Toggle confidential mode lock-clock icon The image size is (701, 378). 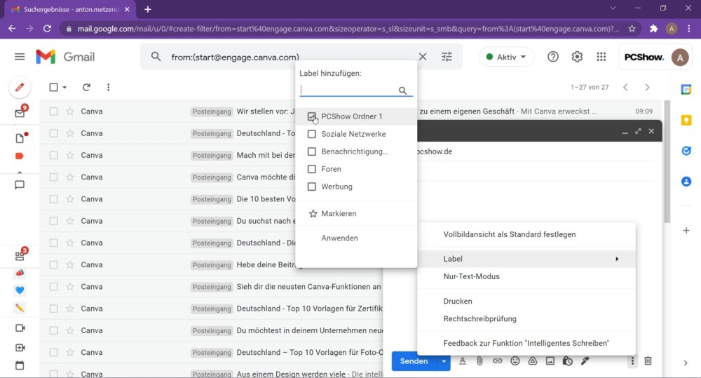click(x=568, y=361)
